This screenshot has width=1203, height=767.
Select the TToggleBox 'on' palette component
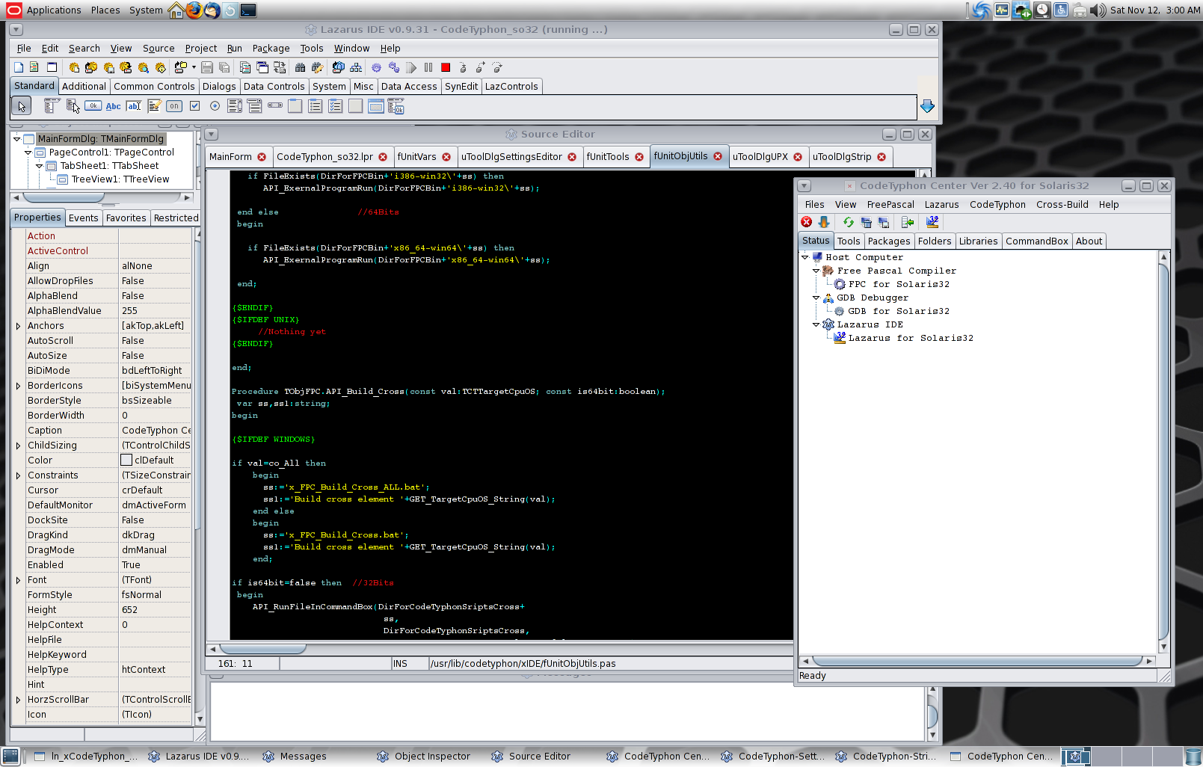click(x=174, y=106)
